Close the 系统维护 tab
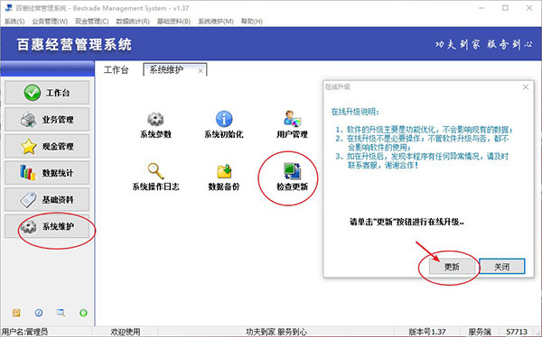Image resolution: width=542 pixels, height=337 pixels. pyautogui.click(x=201, y=71)
